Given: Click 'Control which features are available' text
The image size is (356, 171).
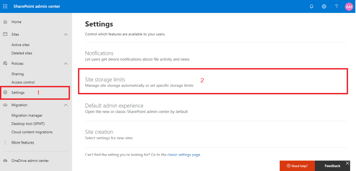Looking at the screenshot, I should point(125,34).
